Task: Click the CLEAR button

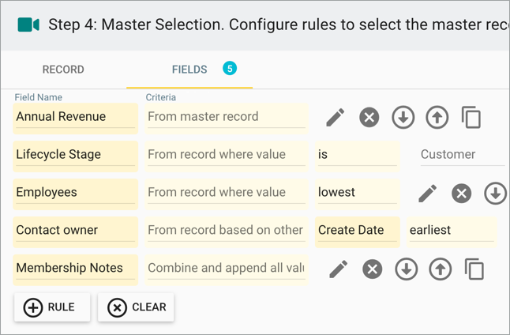Action: click(x=136, y=307)
